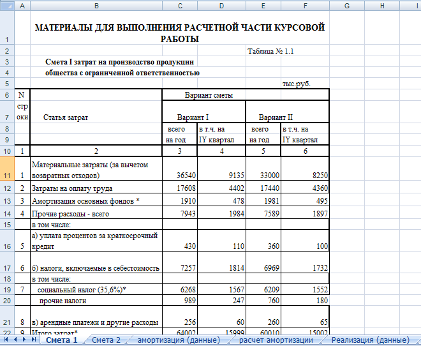Click cell with value 17608
Viewport: 421px width, 346px height.
(180, 187)
